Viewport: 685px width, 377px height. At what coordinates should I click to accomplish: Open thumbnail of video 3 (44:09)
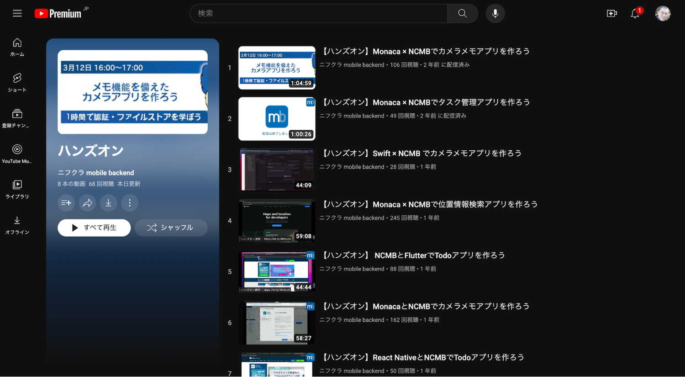277,170
